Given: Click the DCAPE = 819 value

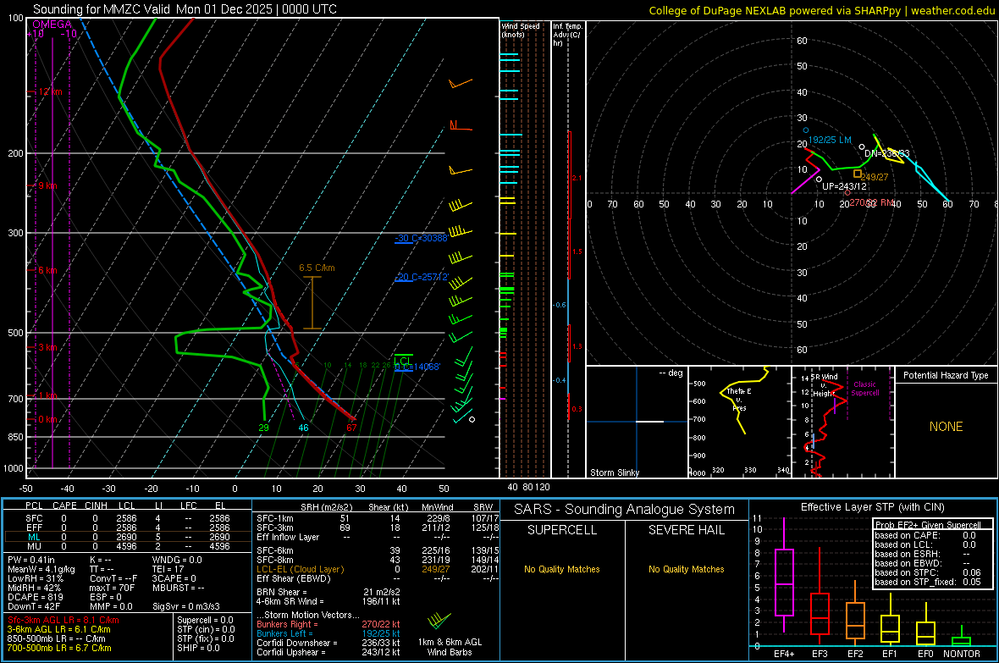Looking at the screenshot, I should click(35, 597).
